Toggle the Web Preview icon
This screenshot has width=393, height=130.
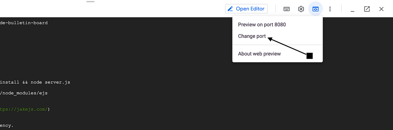[315, 9]
